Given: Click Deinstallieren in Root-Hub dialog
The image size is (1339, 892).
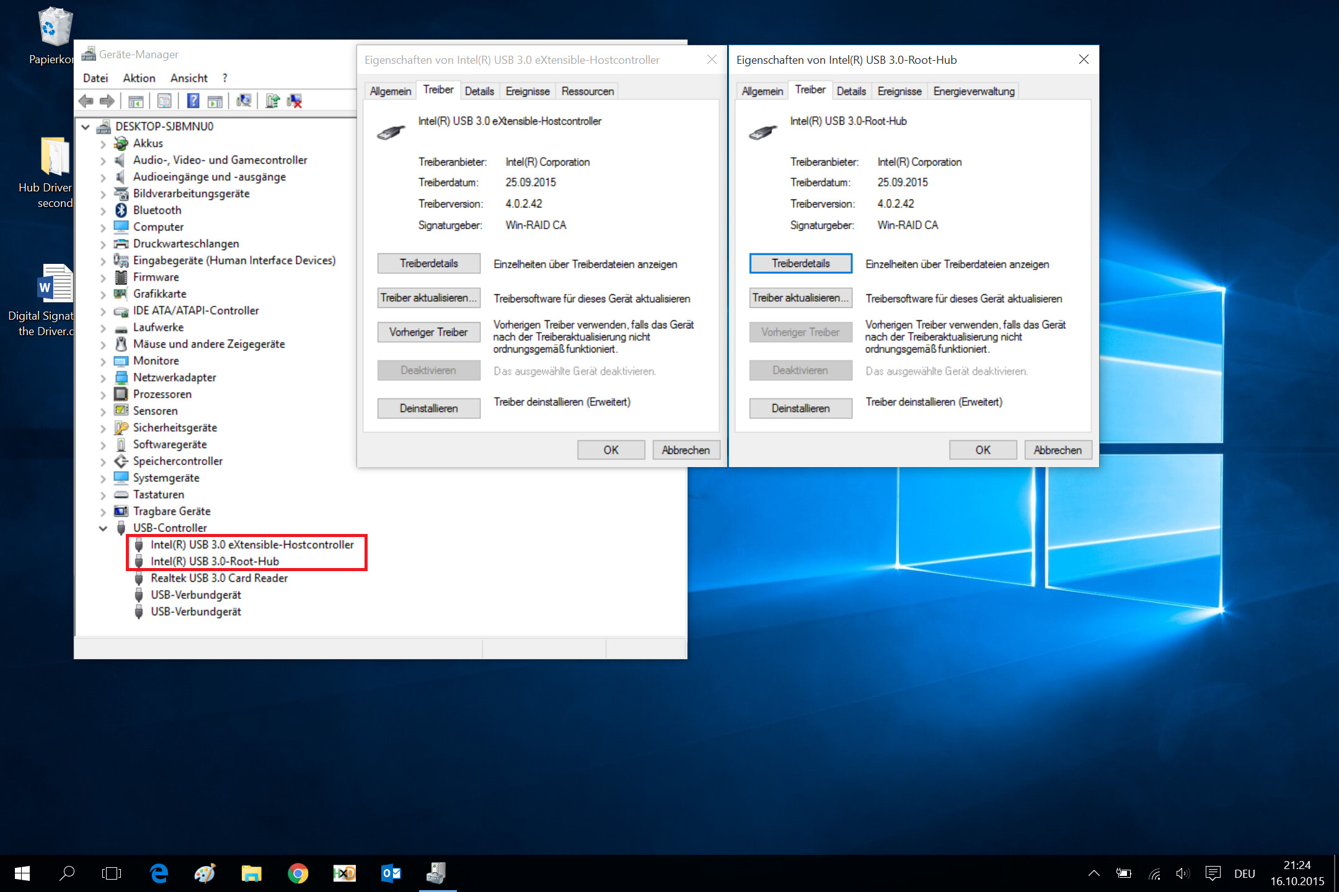Looking at the screenshot, I should pos(800,408).
